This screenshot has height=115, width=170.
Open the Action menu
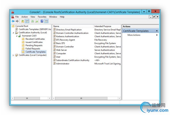(24, 17)
